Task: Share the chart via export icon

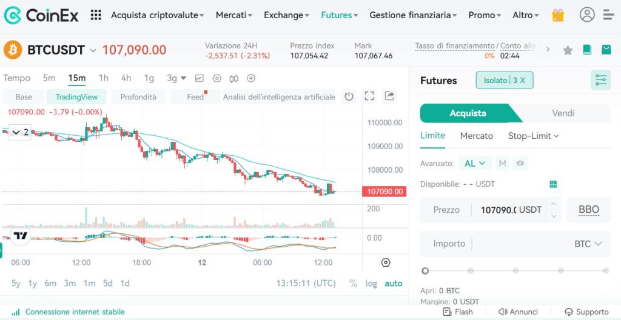Action: [389, 96]
